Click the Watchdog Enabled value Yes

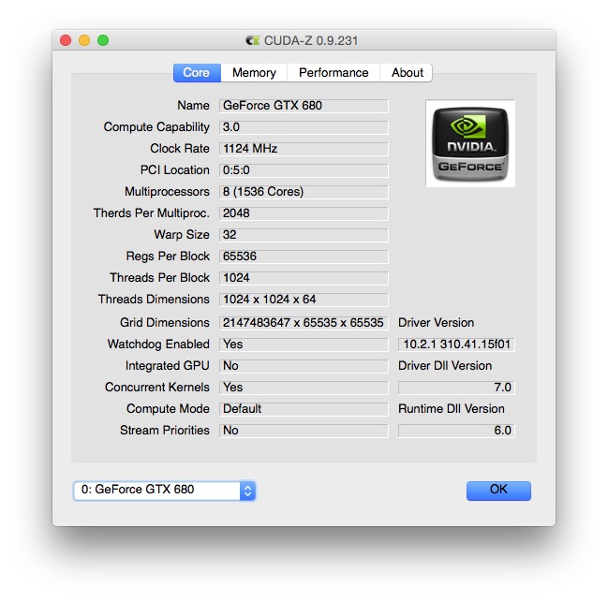[x=304, y=344]
